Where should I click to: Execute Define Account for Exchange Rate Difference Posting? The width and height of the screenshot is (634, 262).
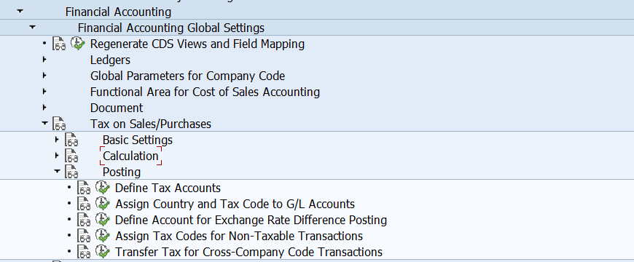103,220
